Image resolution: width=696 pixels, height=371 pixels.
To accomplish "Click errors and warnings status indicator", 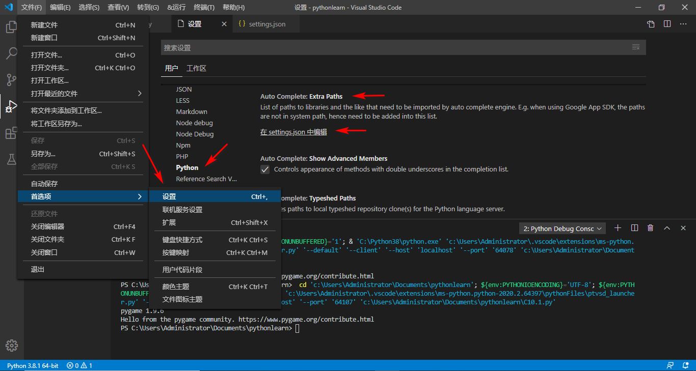I will click(79, 365).
